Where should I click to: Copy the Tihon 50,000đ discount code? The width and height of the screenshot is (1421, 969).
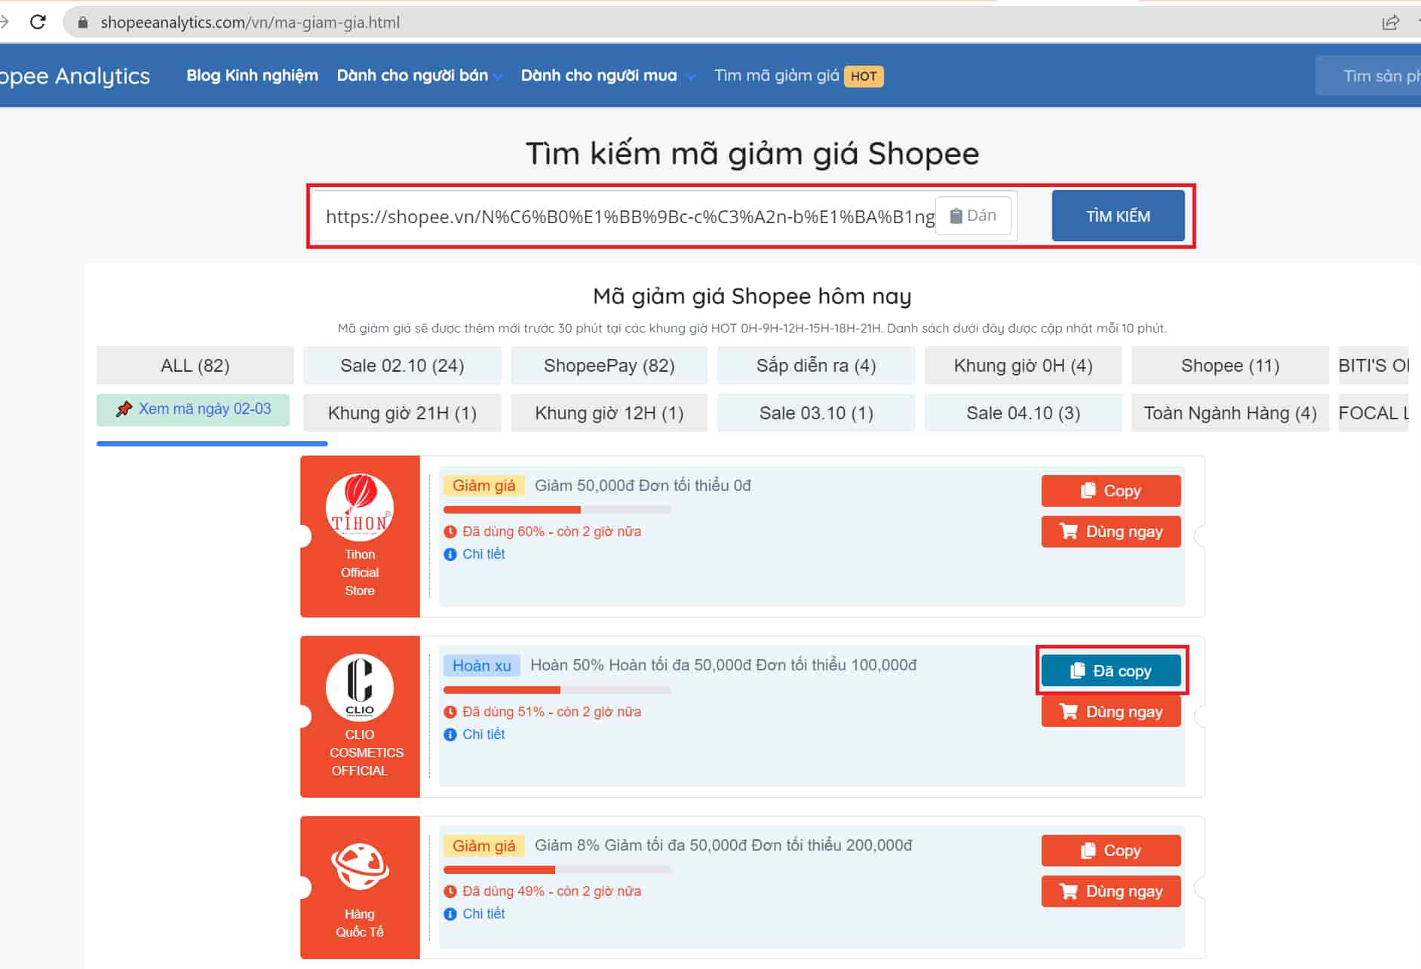point(1110,491)
